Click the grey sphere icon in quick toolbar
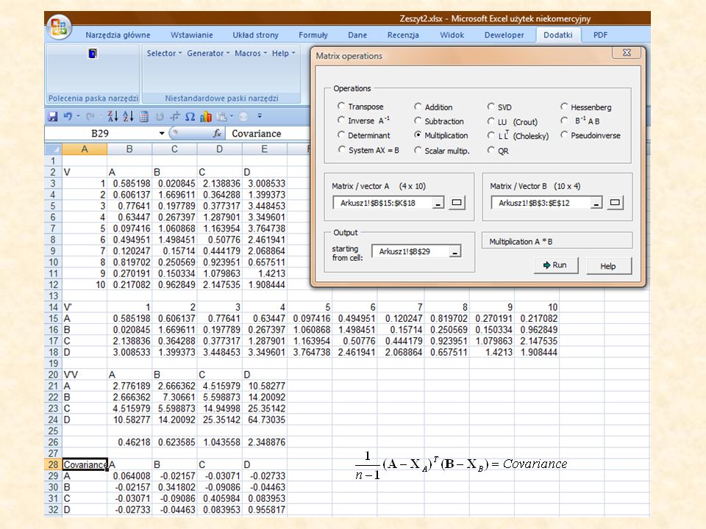Screen dimensions: 706x529 point(243,117)
